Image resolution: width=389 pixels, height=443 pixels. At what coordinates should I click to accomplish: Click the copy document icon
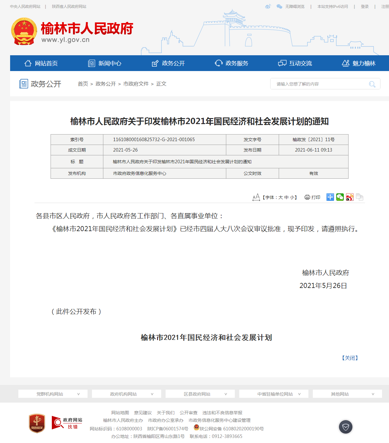point(359,197)
